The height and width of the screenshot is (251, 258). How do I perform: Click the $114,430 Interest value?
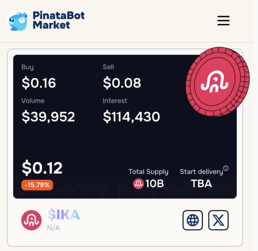click(131, 117)
